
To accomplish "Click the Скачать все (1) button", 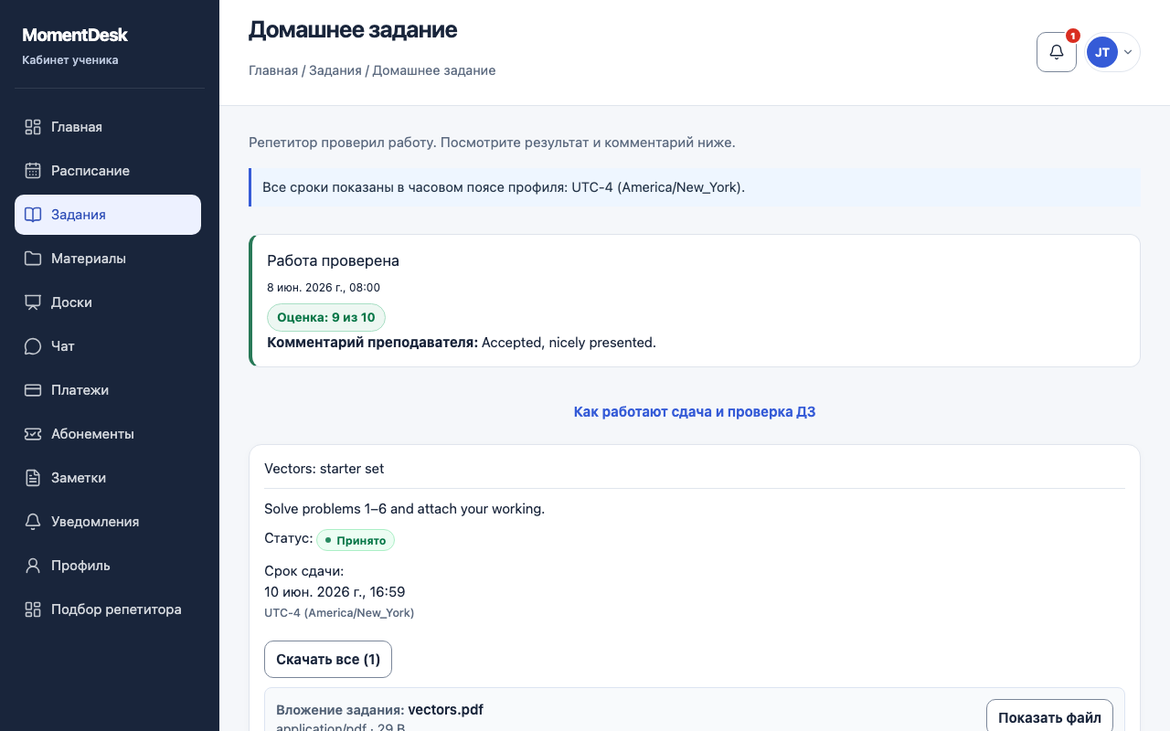I will pyautogui.click(x=328, y=660).
